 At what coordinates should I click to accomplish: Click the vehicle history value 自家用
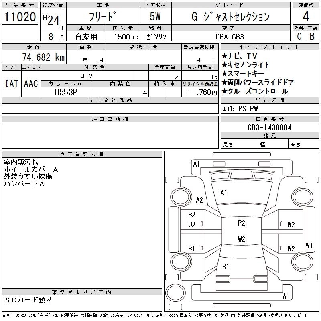pyautogui.click(x=86, y=37)
